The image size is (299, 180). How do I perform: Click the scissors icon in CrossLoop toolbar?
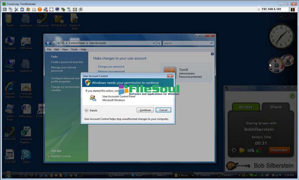tap(16, 9)
